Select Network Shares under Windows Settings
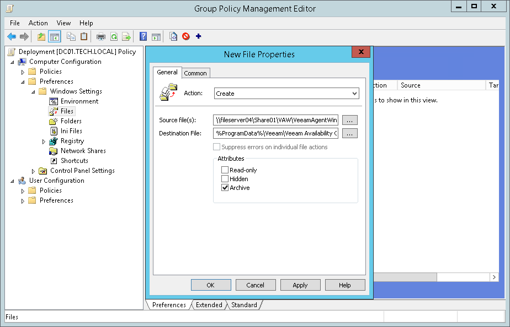The width and height of the screenshot is (510, 327). click(x=82, y=150)
